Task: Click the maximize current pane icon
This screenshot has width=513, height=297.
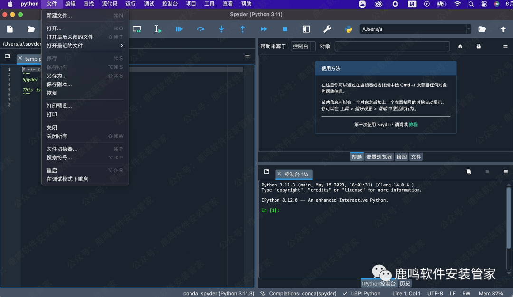Action: pyautogui.click(x=306, y=29)
